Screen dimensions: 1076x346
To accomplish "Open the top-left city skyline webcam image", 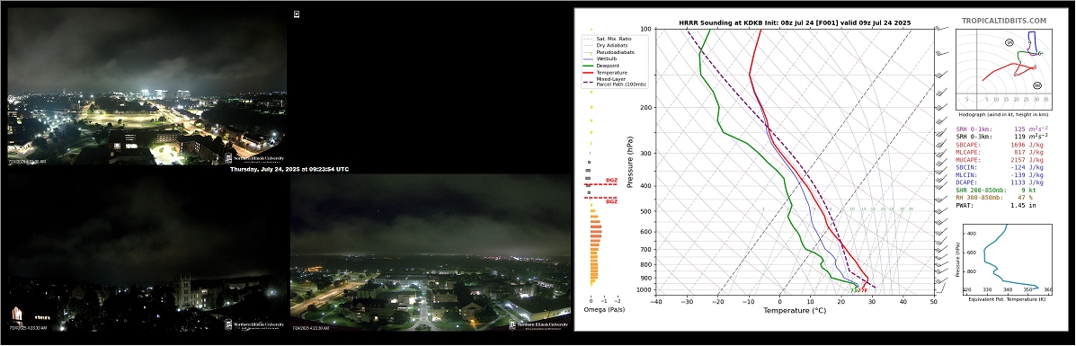I will [x=147, y=85].
